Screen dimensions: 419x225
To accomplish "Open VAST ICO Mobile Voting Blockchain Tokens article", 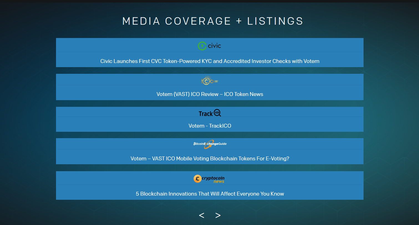I will [x=210, y=158].
